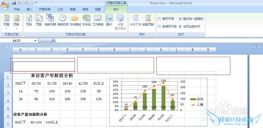Click the 占比 legend entry in chart
Image resolution: width=263 pixels, height=128 pixels.
197,99
